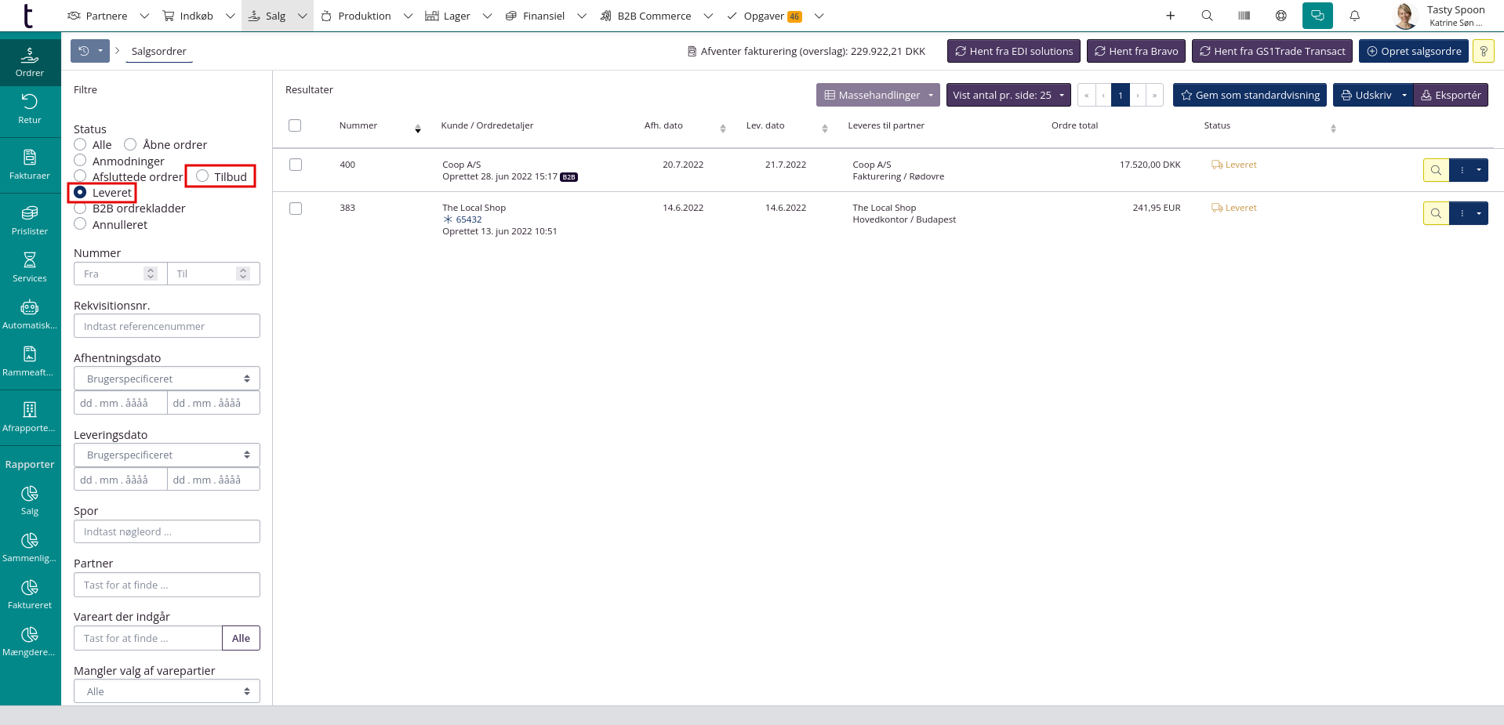Click the barcode scanner icon

1244,16
